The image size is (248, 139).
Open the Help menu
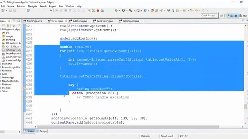click(x=79, y=6)
